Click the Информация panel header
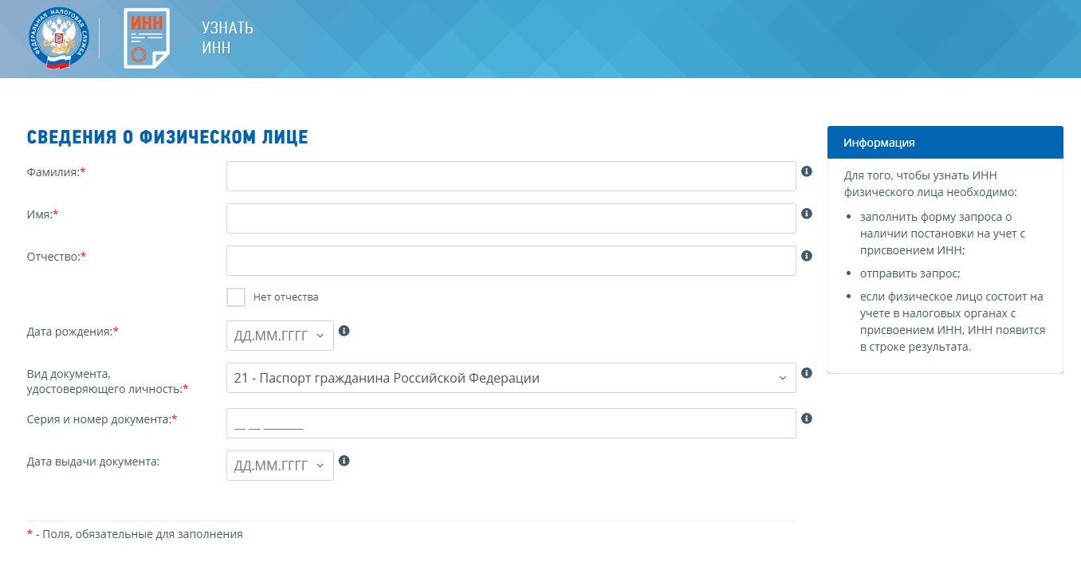This screenshot has height=562, width=1081. coord(945,143)
